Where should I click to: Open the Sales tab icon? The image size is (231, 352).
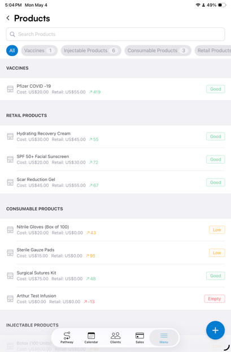coord(140,336)
